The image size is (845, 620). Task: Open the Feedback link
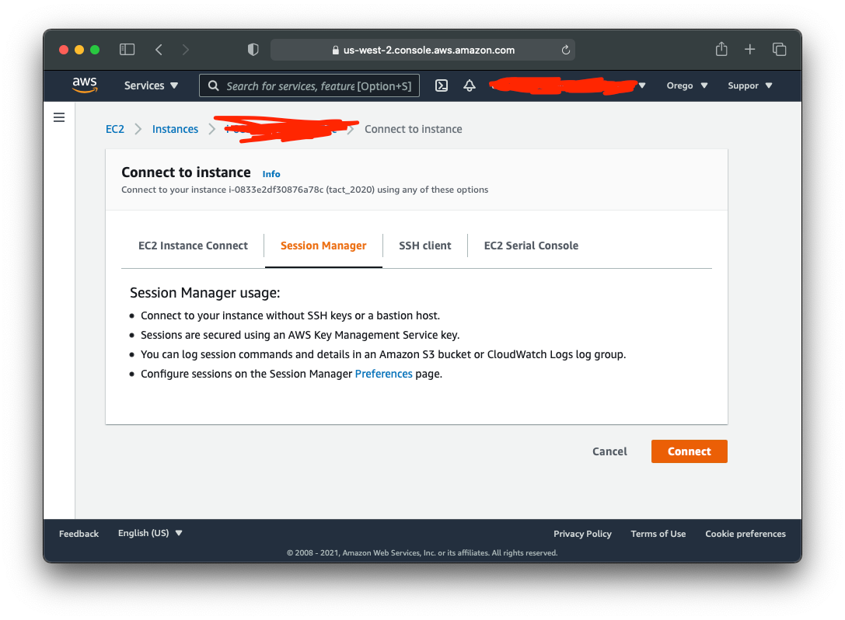79,534
